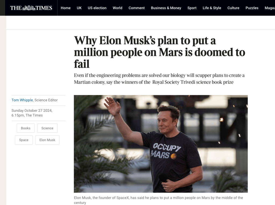Click The Times logo
275x205 pixels.
31,8
